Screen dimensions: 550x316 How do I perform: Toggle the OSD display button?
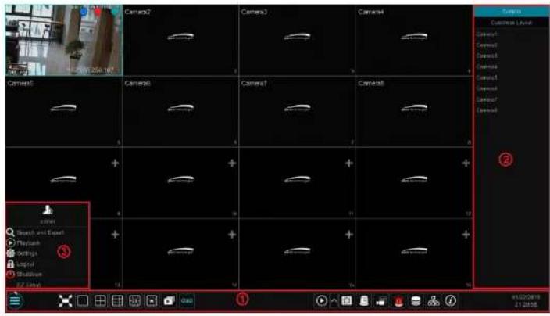pyautogui.click(x=187, y=301)
